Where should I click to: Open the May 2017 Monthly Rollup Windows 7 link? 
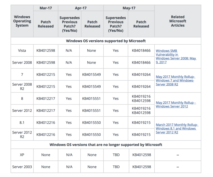click(175, 80)
